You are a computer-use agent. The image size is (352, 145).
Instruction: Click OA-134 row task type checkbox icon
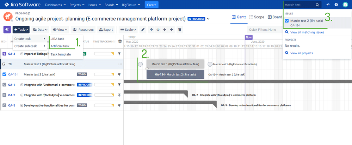click(4, 74)
